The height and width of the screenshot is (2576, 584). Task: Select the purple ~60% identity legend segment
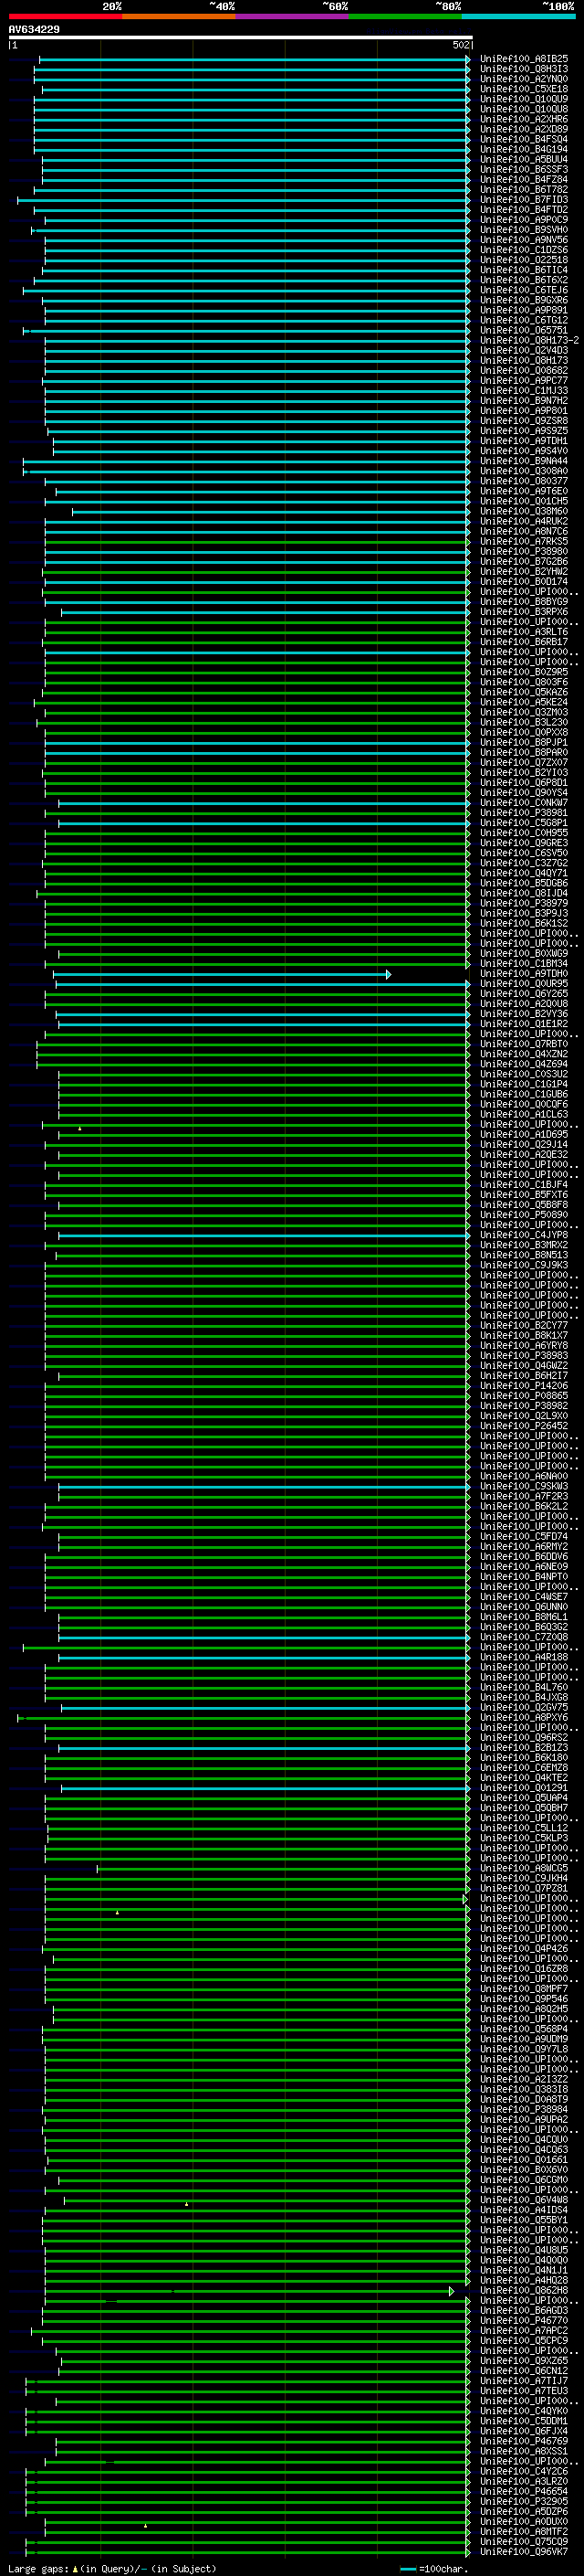pyautogui.click(x=293, y=16)
